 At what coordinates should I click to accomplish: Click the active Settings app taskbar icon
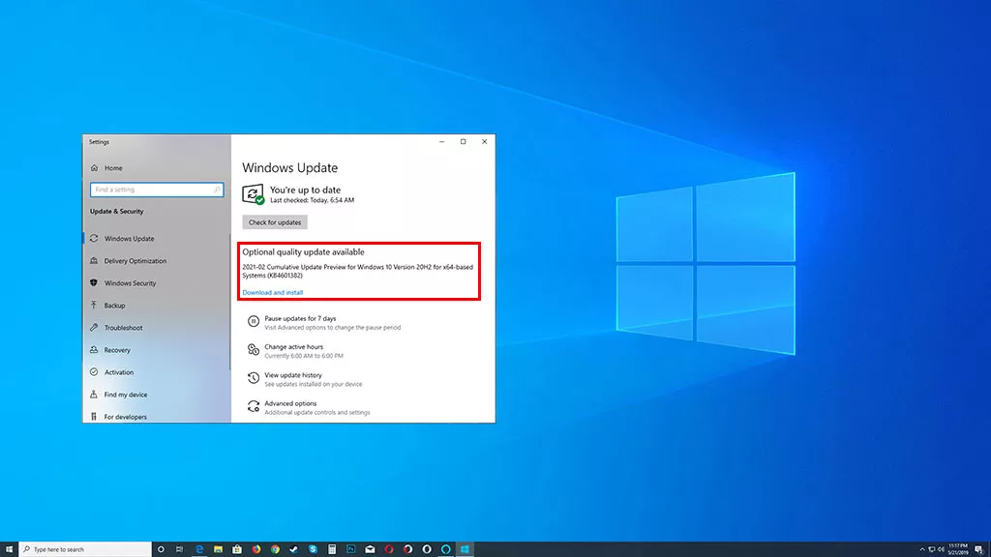[465, 549]
